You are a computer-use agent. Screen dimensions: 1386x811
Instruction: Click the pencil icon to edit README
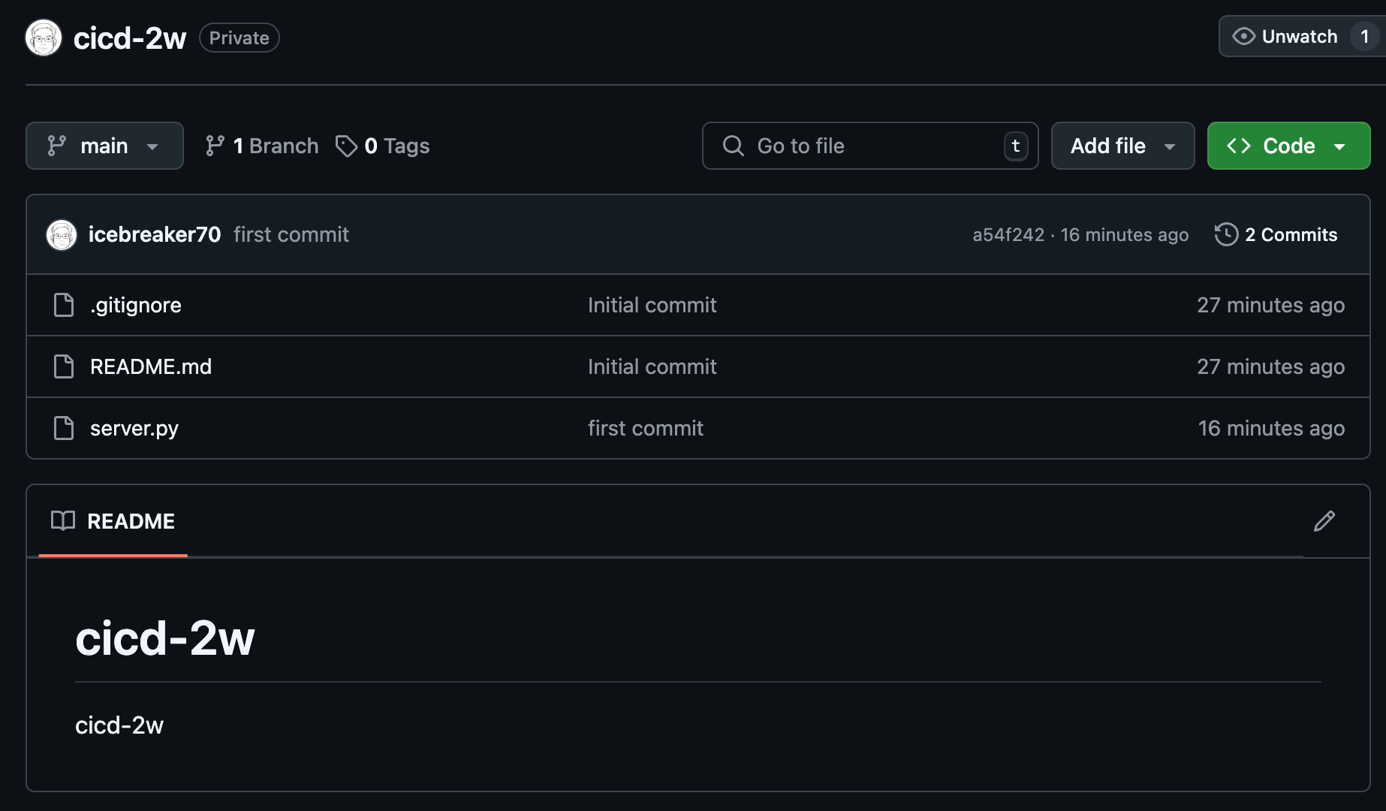(1324, 521)
